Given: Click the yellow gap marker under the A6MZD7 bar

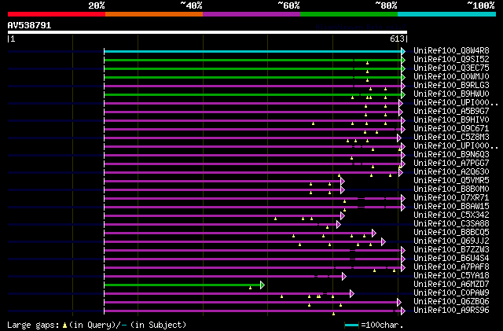Looking at the screenshot, I should point(250,288).
